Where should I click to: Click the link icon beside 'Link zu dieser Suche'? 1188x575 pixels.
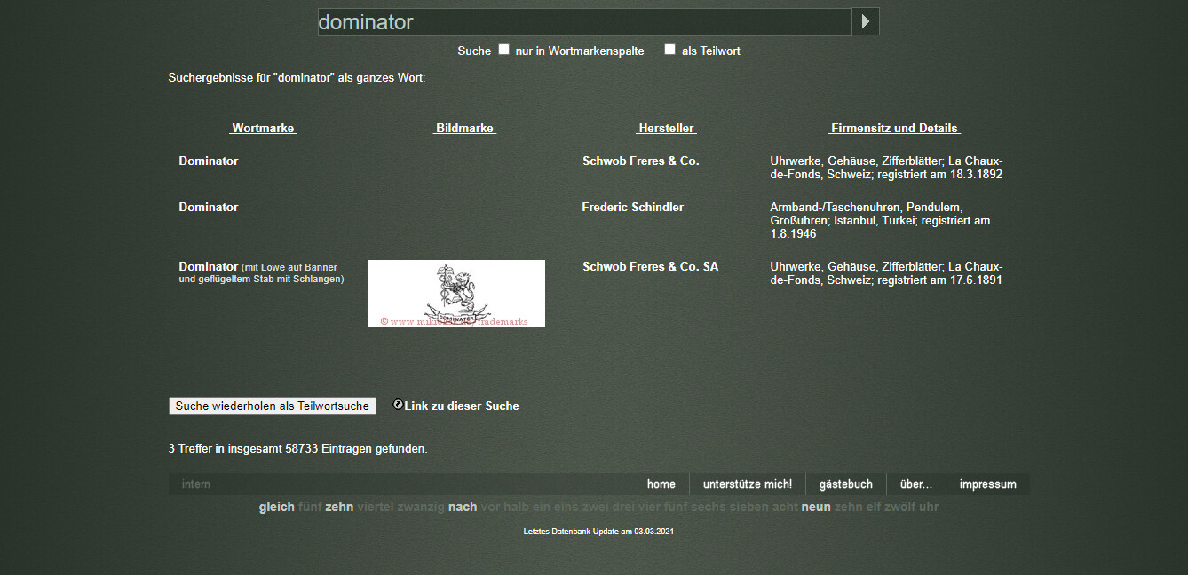(x=398, y=405)
